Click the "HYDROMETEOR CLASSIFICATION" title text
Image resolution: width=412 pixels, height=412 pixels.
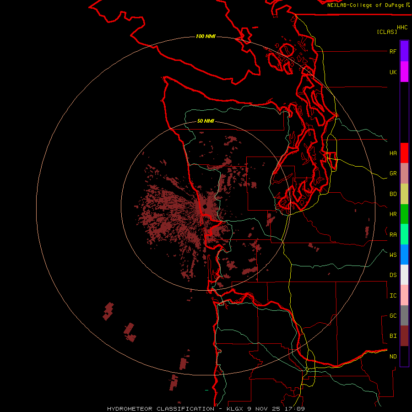[161, 409]
